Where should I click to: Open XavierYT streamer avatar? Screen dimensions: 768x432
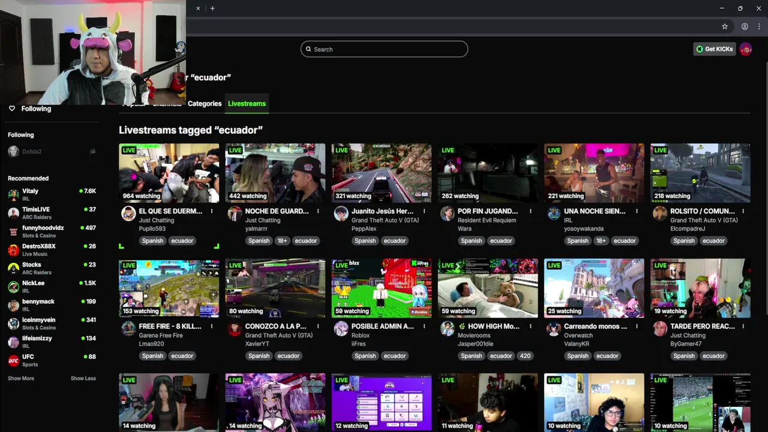pos(235,329)
